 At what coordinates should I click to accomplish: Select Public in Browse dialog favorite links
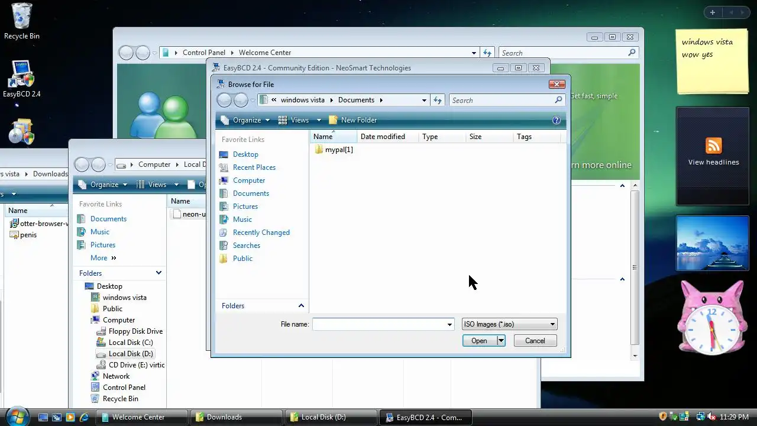[x=242, y=259]
